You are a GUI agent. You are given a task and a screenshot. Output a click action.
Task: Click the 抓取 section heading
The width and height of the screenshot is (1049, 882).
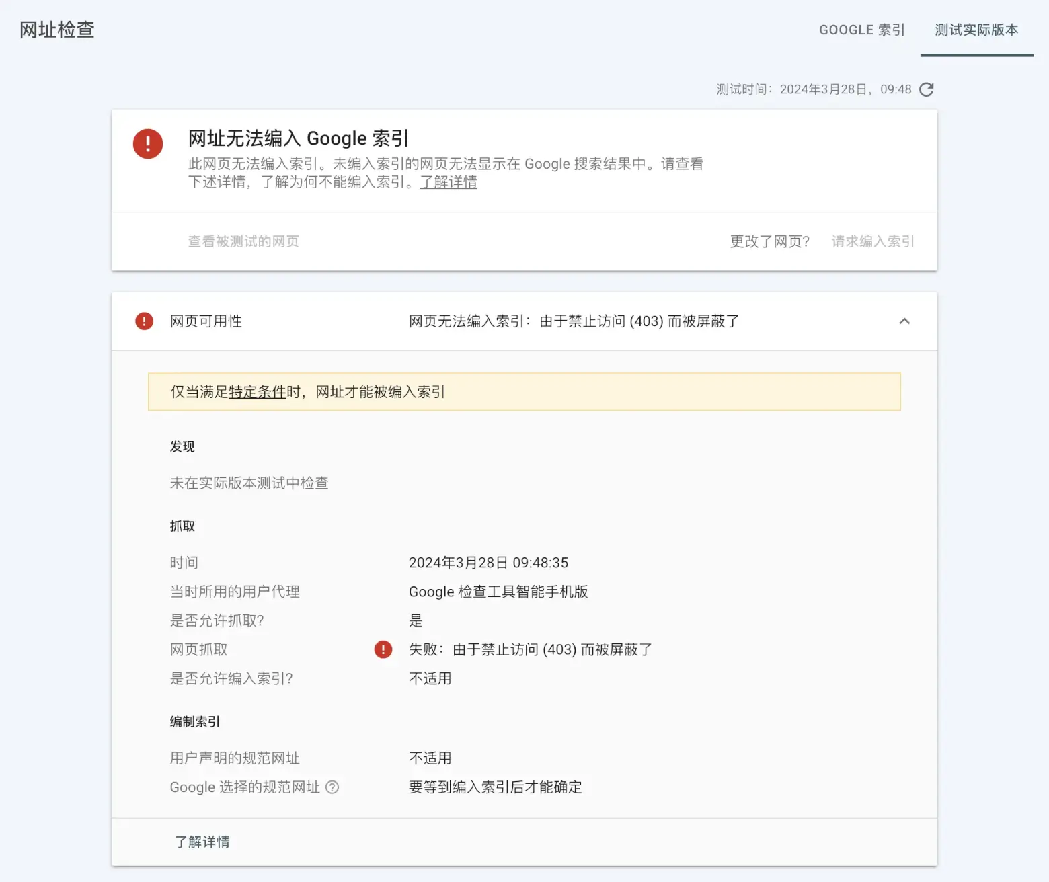pyautogui.click(x=182, y=526)
